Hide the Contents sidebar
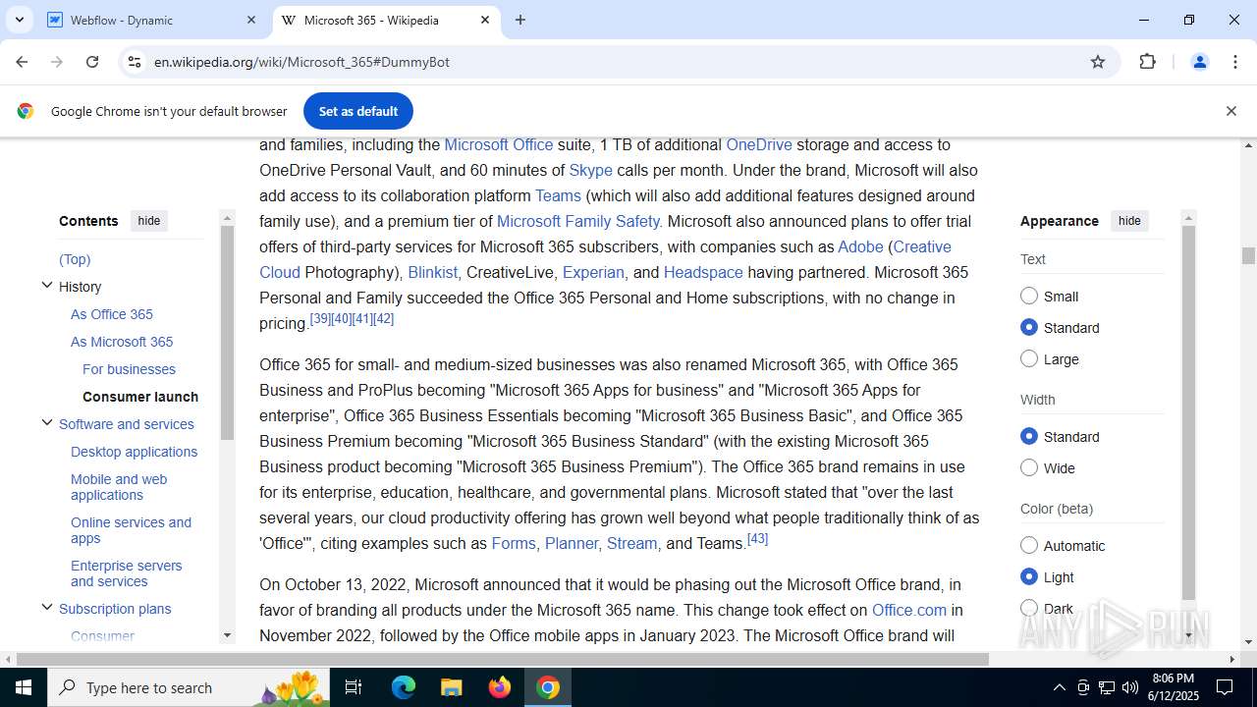 click(149, 221)
